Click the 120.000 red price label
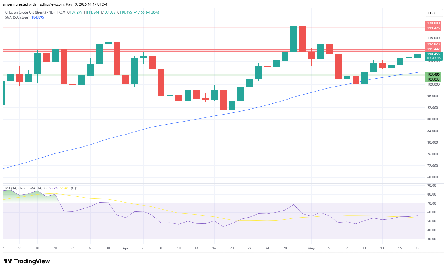Screen dimensions: 447x270 (x=433, y=23)
